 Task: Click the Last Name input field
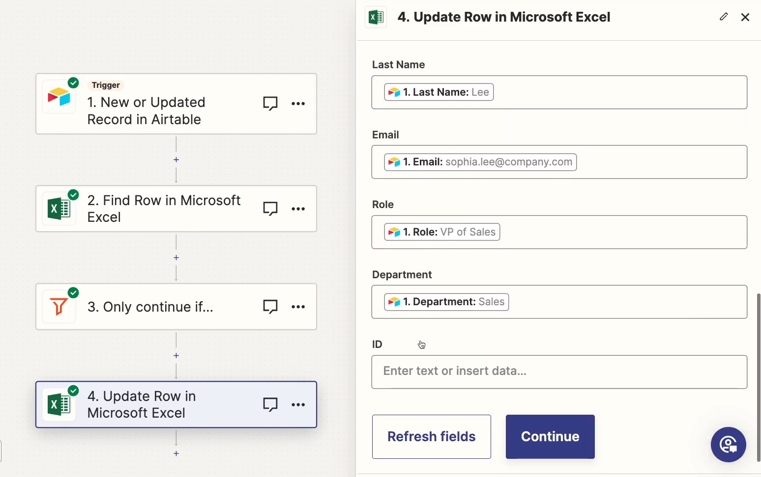559,92
